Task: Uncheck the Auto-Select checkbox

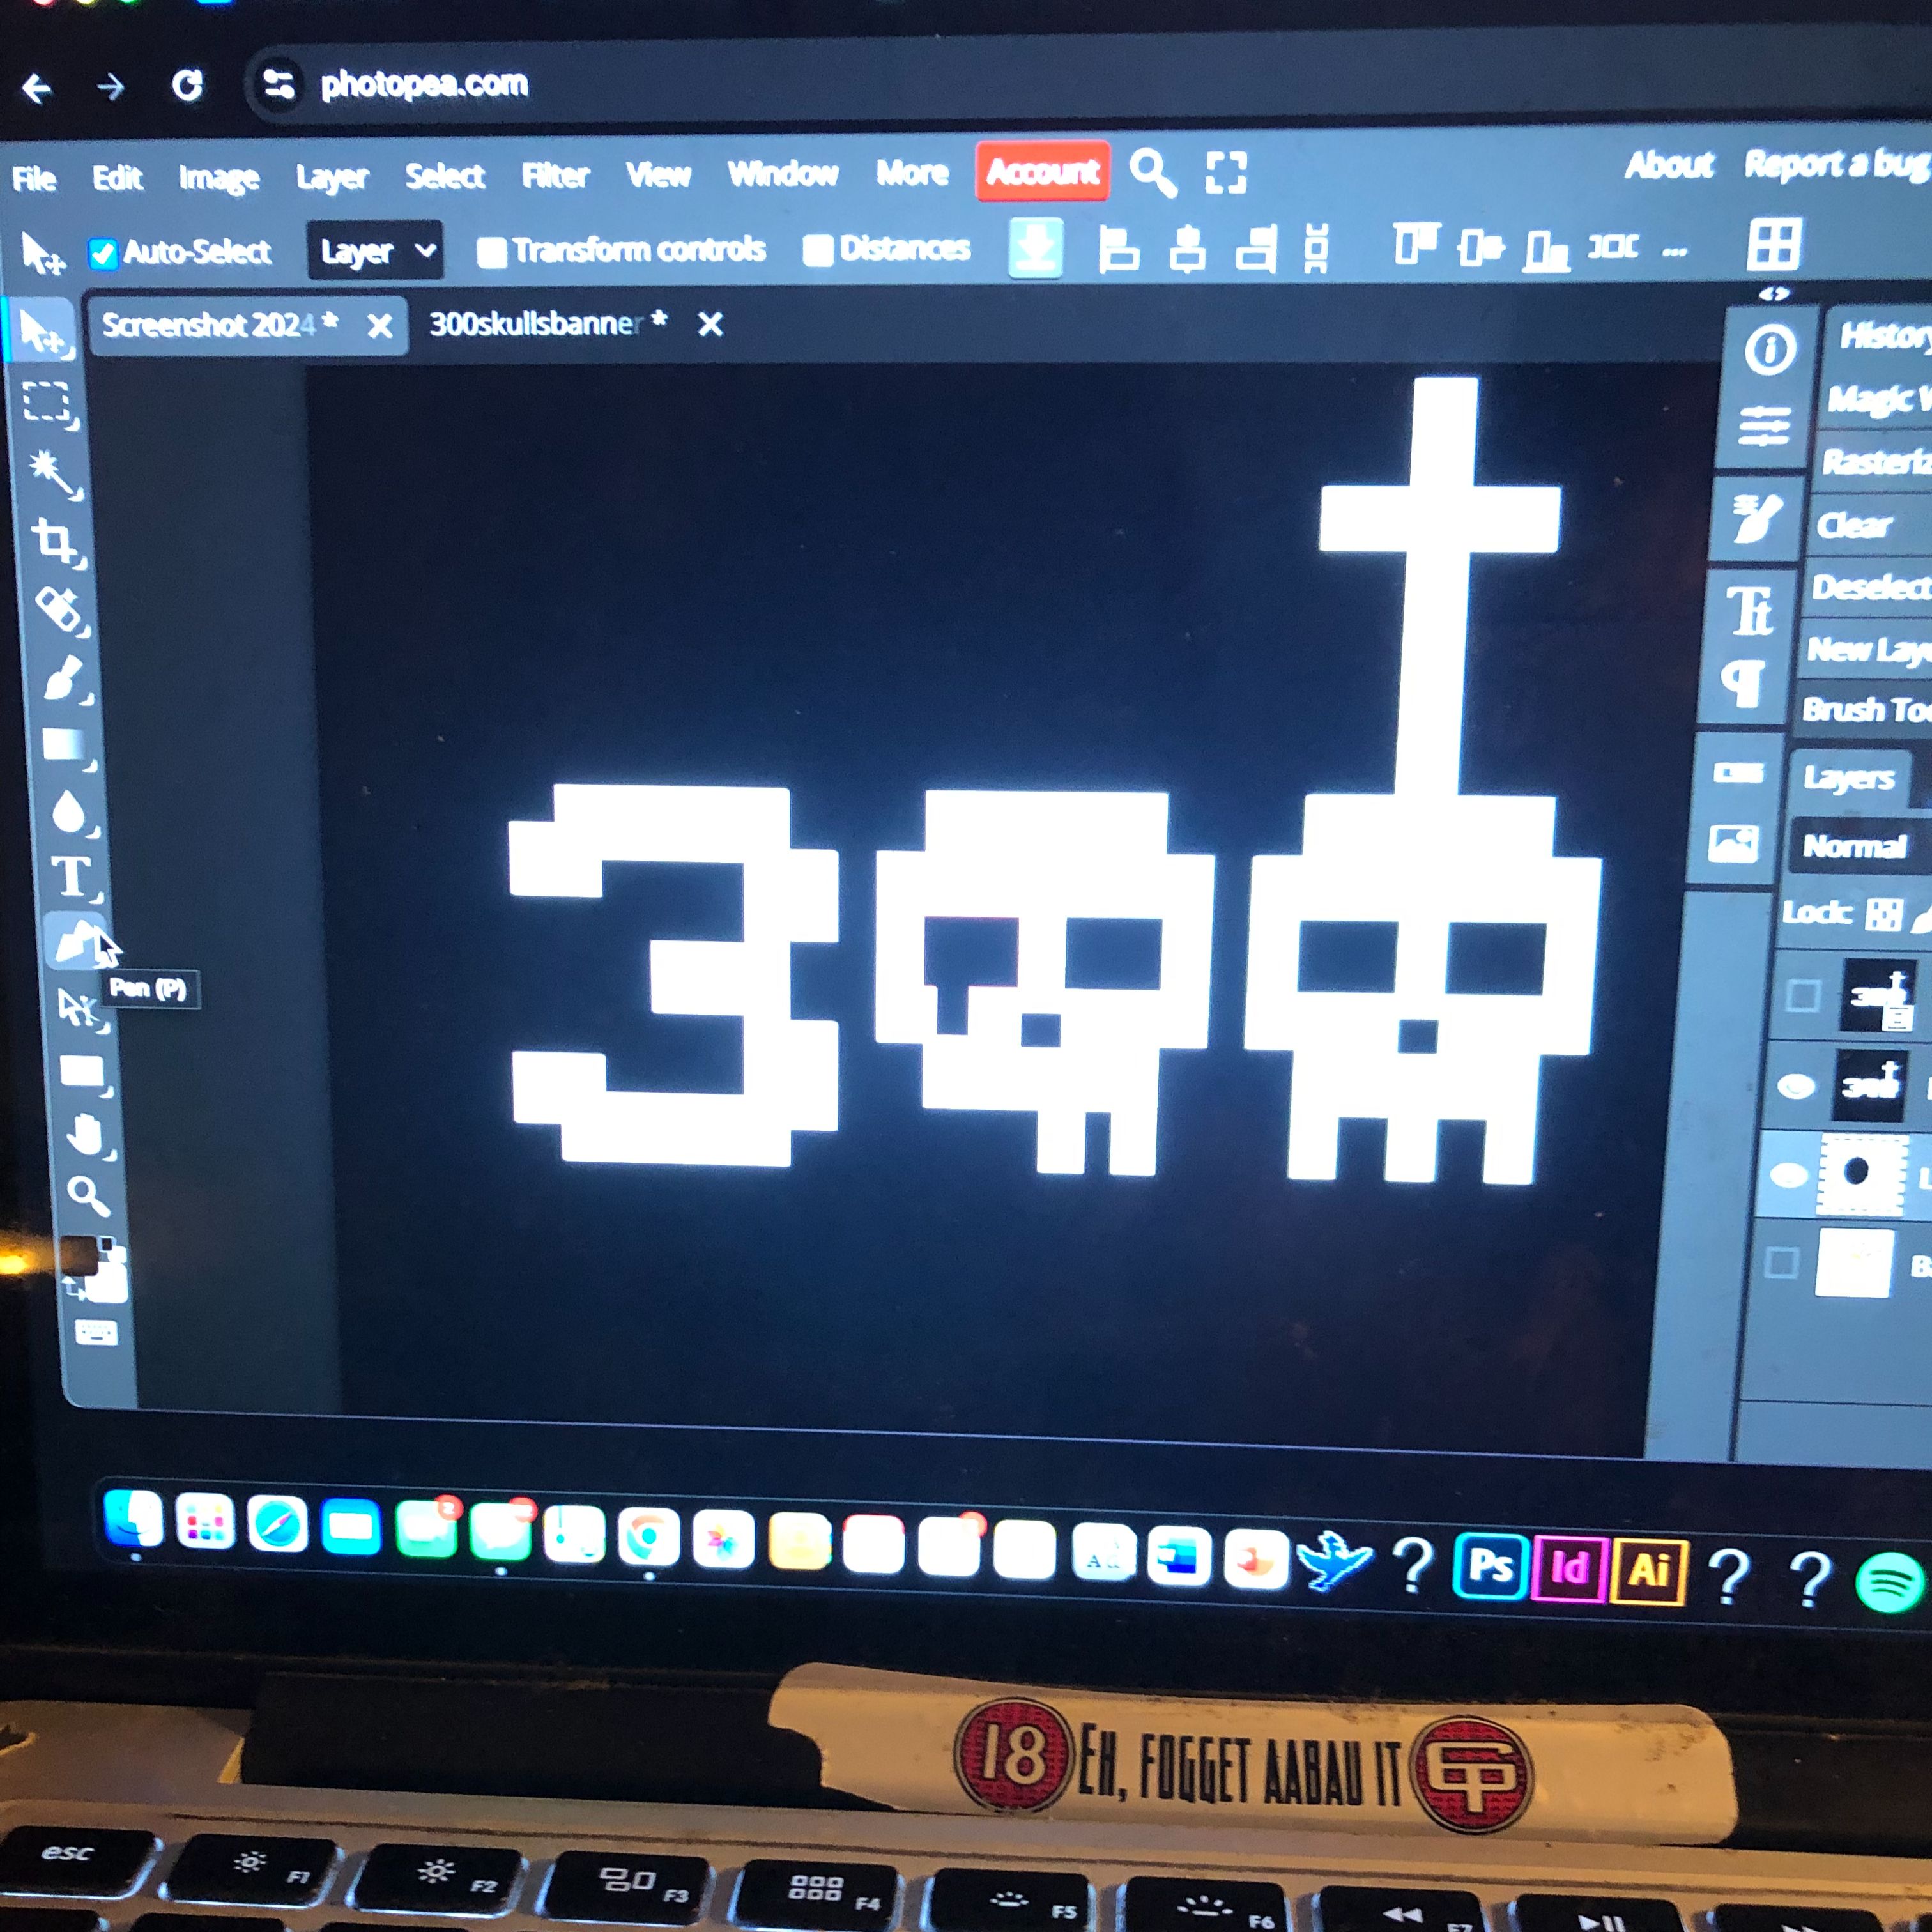Action: click(x=103, y=253)
